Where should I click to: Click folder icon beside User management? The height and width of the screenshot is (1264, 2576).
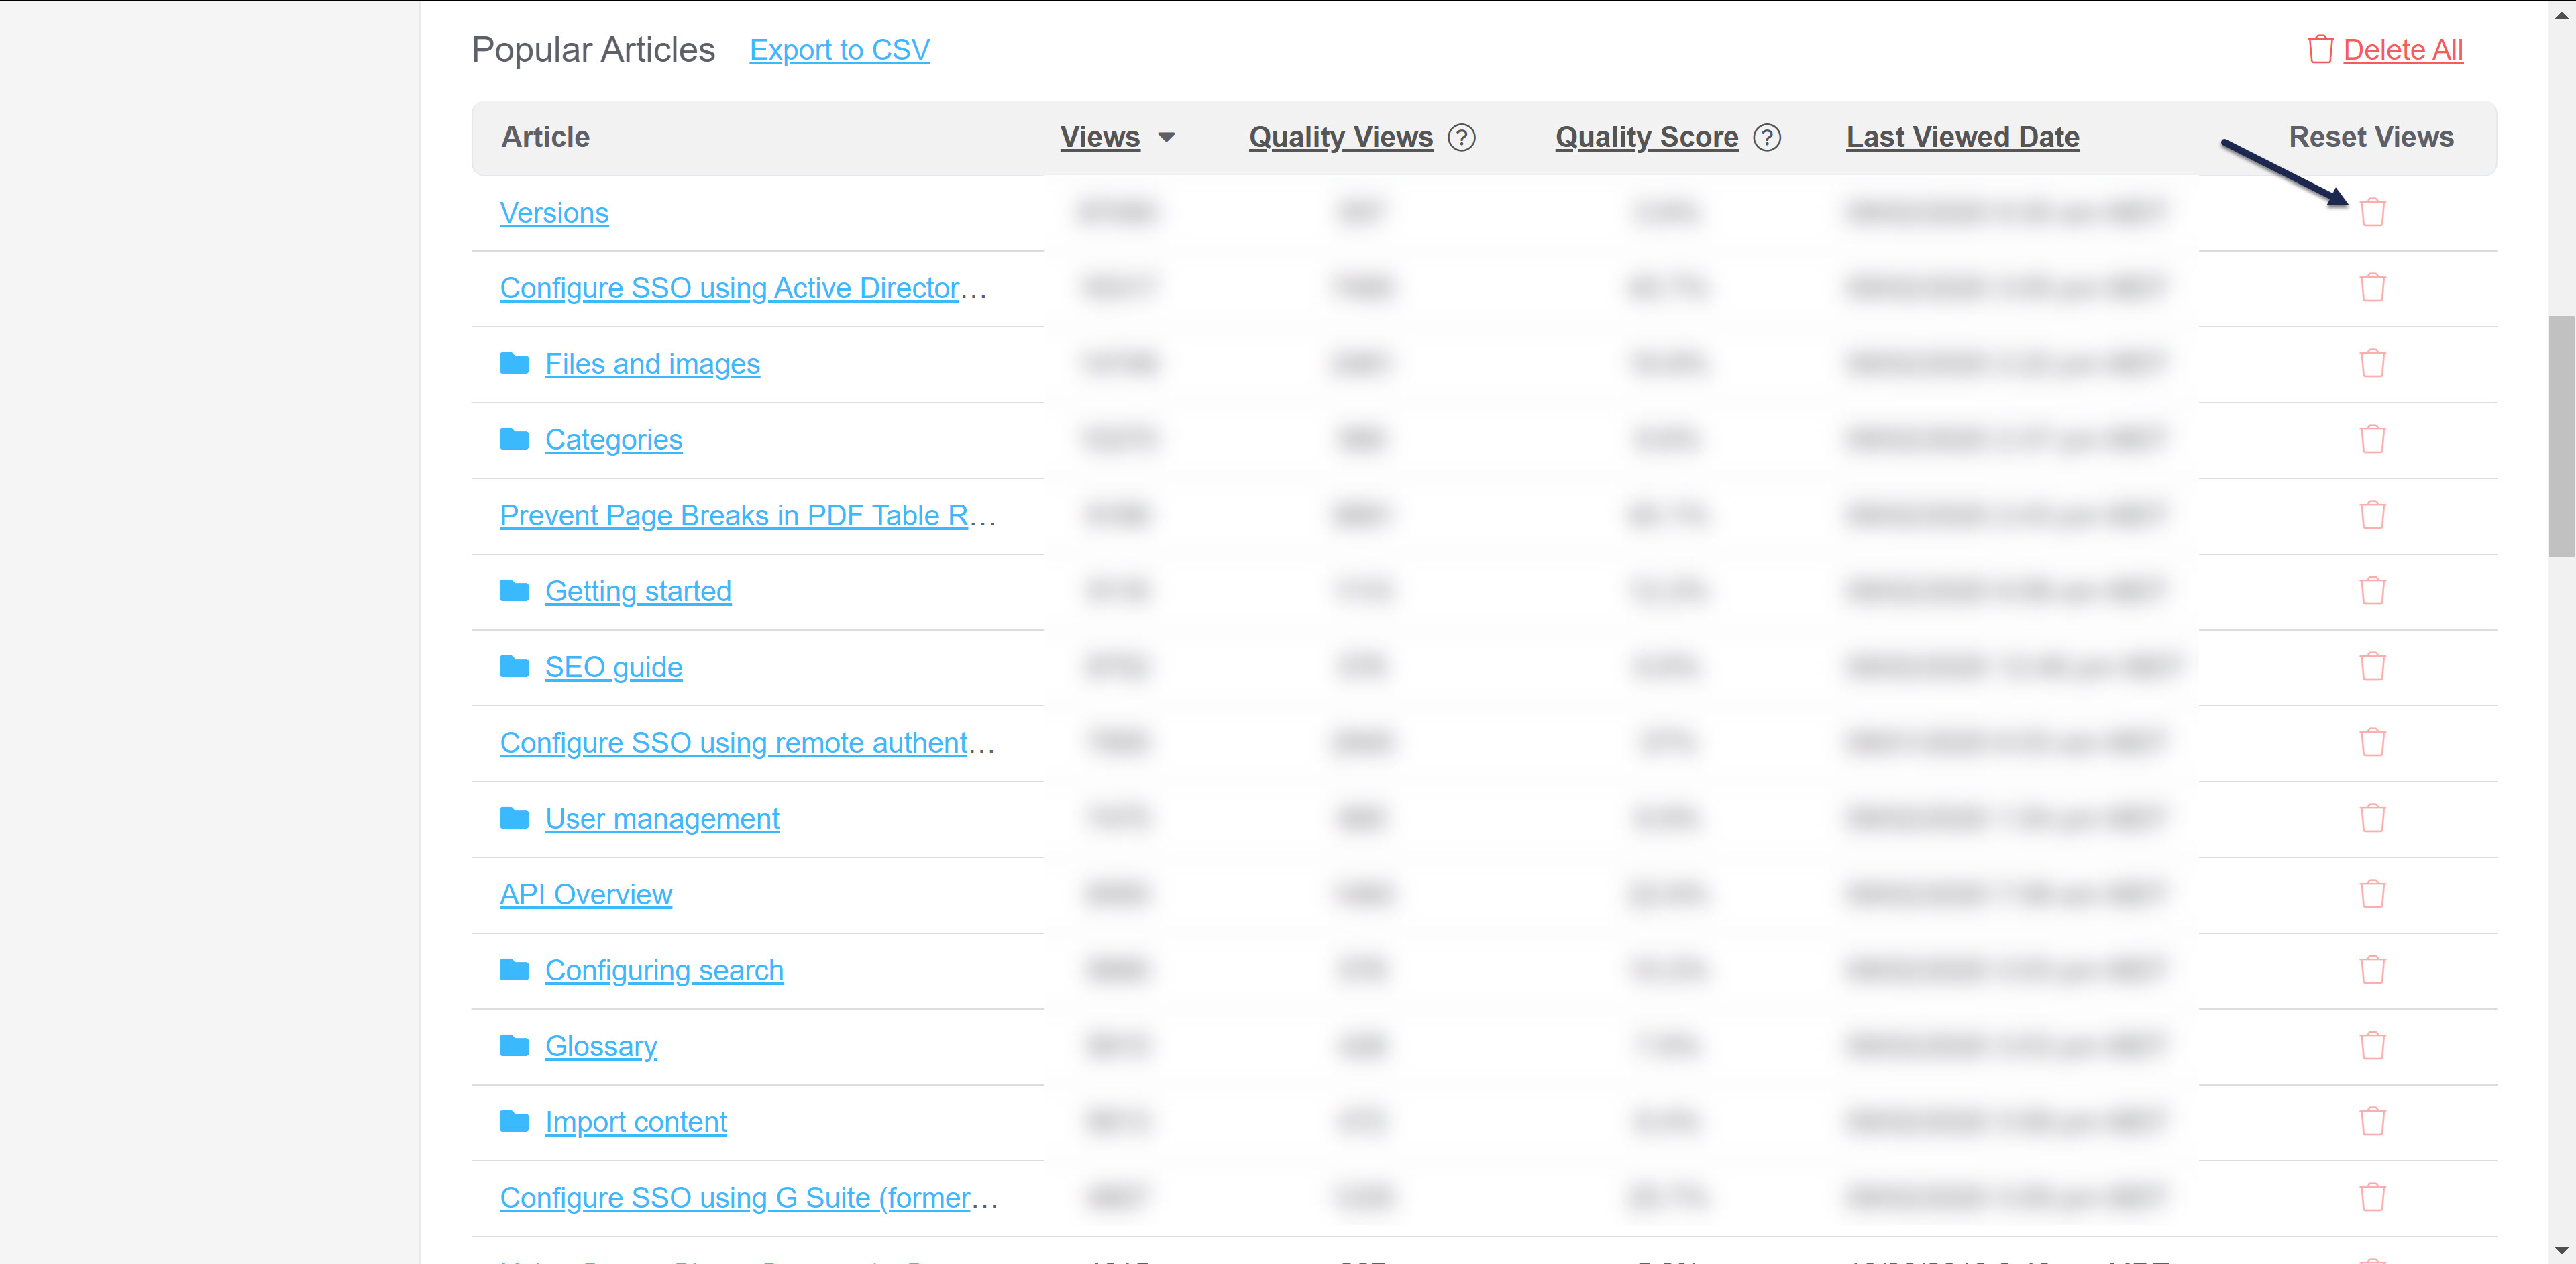pyautogui.click(x=514, y=818)
